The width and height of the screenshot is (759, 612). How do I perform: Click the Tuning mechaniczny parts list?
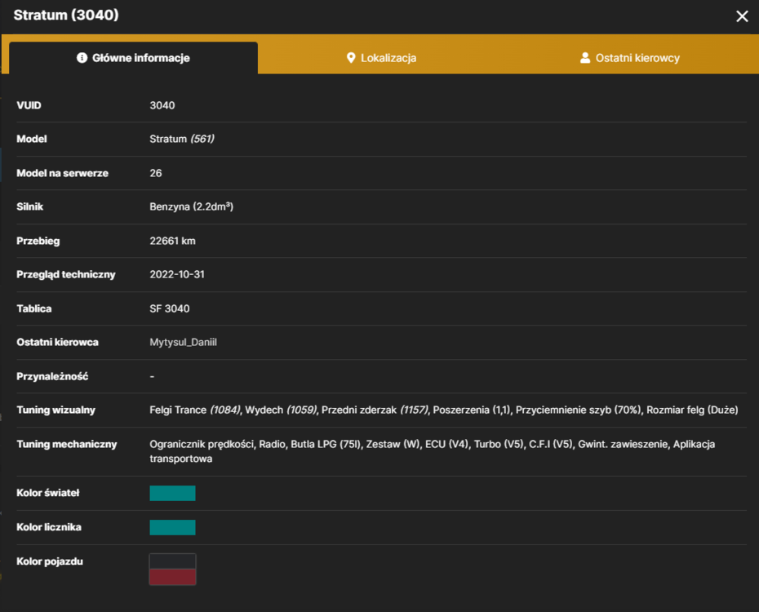pyautogui.click(x=433, y=451)
